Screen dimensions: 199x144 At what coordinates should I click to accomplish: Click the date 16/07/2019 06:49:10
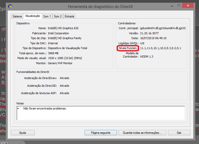[x=153, y=38]
